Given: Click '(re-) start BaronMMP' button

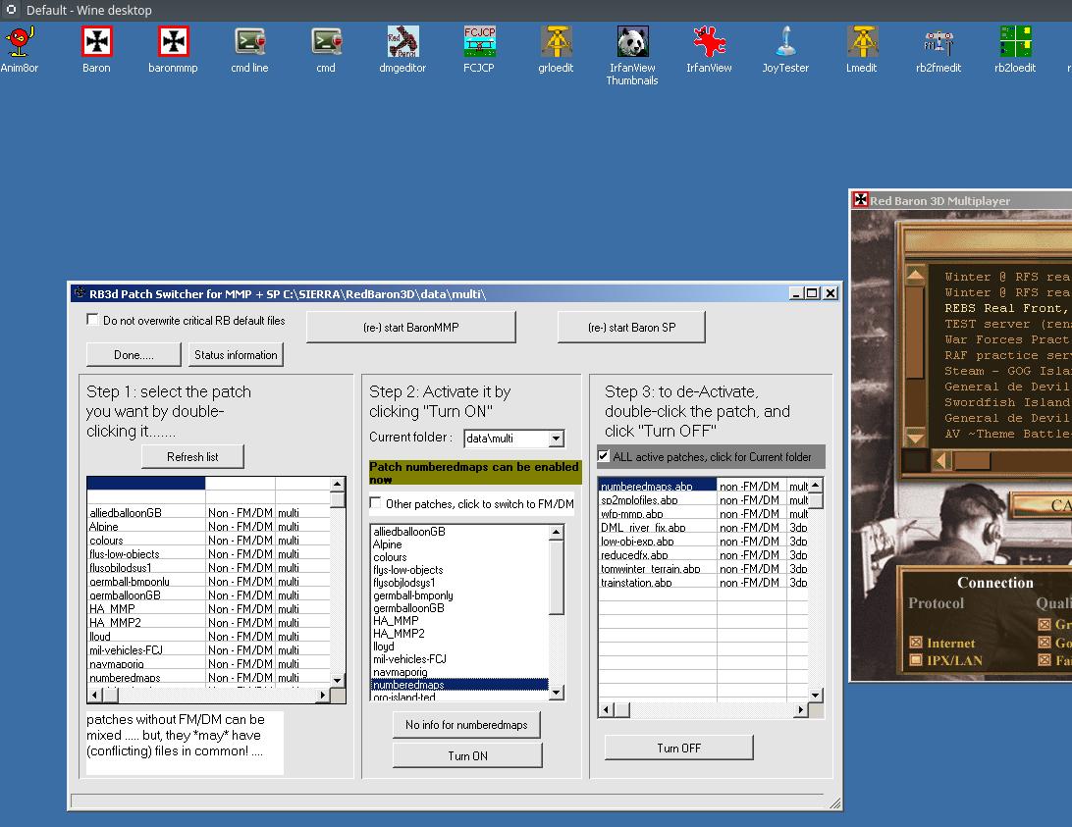Looking at the screenshot, I should (410, 328).
